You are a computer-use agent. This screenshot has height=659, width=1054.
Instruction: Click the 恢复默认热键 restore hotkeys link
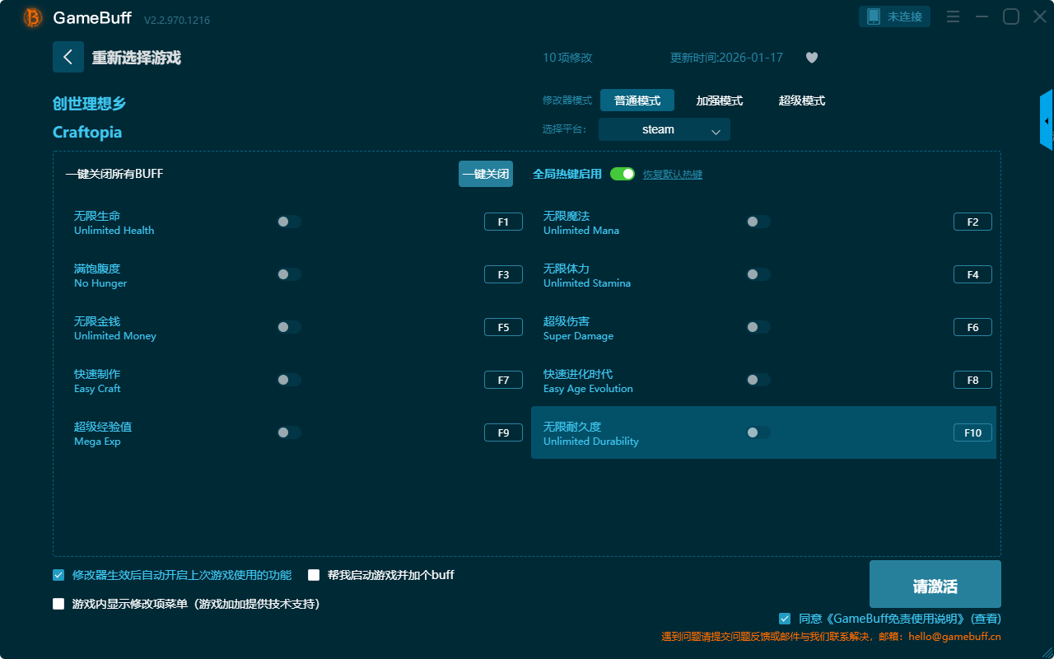[x=672, y=175]
